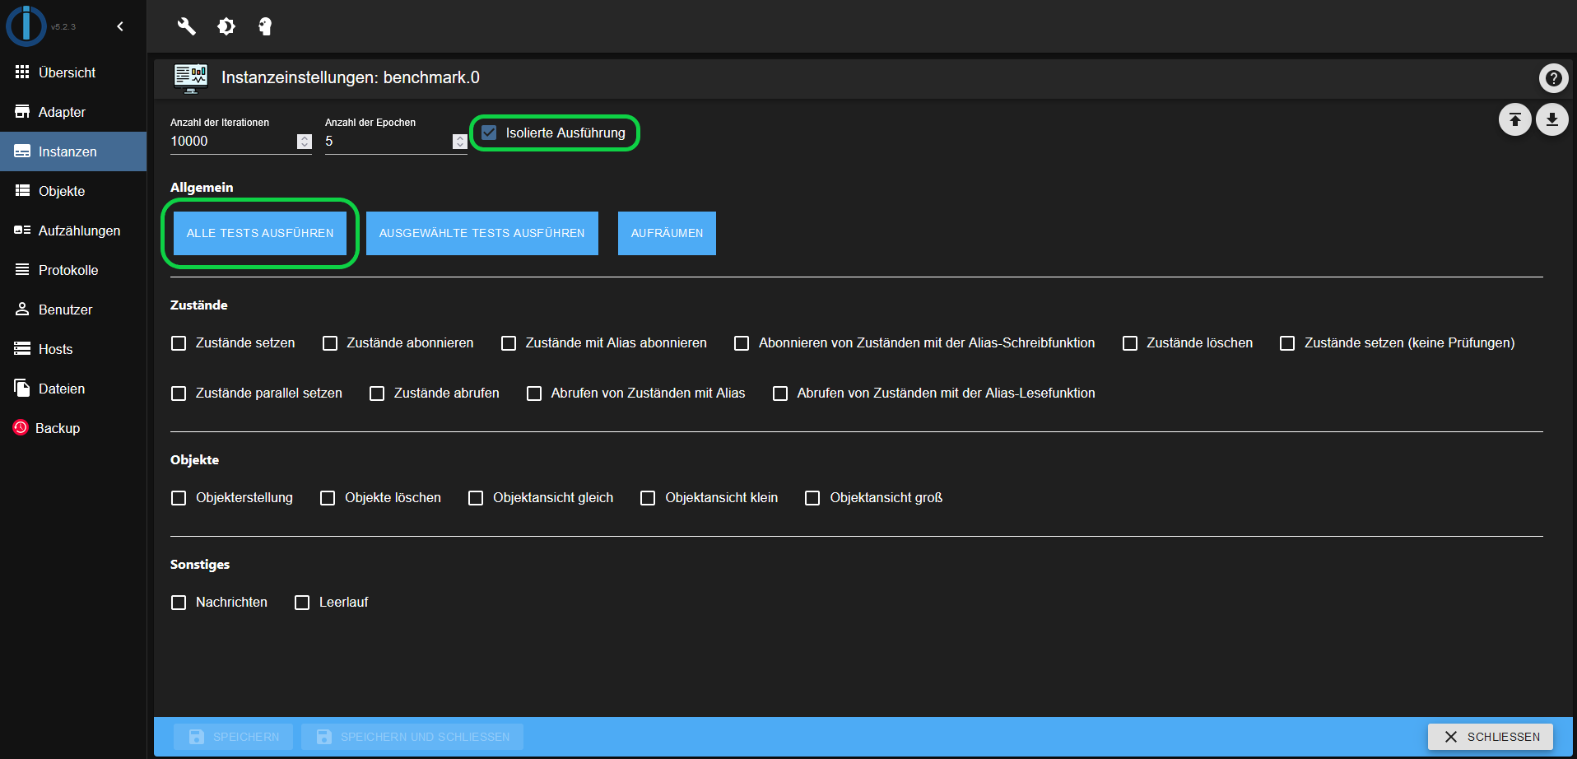Open Adapter in the sidebar

(x=73, y=112)
